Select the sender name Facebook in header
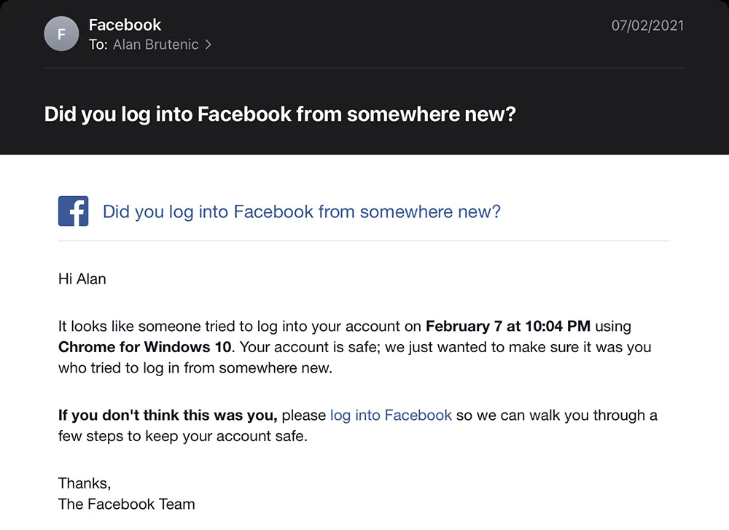This screenshot has height=530, width=729. point(125,25)
